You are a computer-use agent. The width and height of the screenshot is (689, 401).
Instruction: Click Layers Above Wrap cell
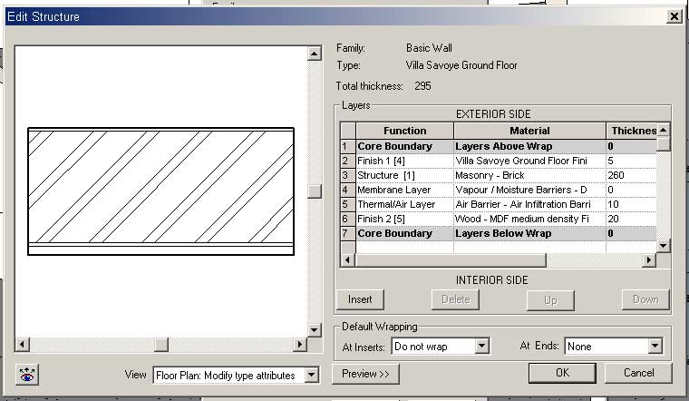(x=529, y=146)
